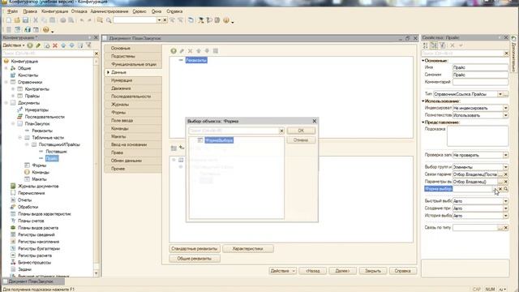Expand the Общие tree node

click(x=6, y=68)
